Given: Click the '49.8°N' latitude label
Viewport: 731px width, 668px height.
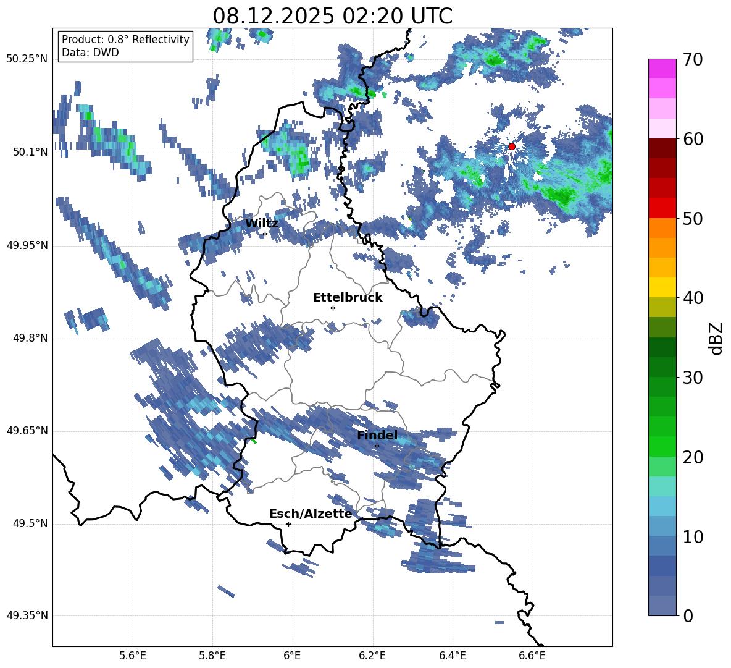Looking at the screenshot, I should (x=30, y=338).
